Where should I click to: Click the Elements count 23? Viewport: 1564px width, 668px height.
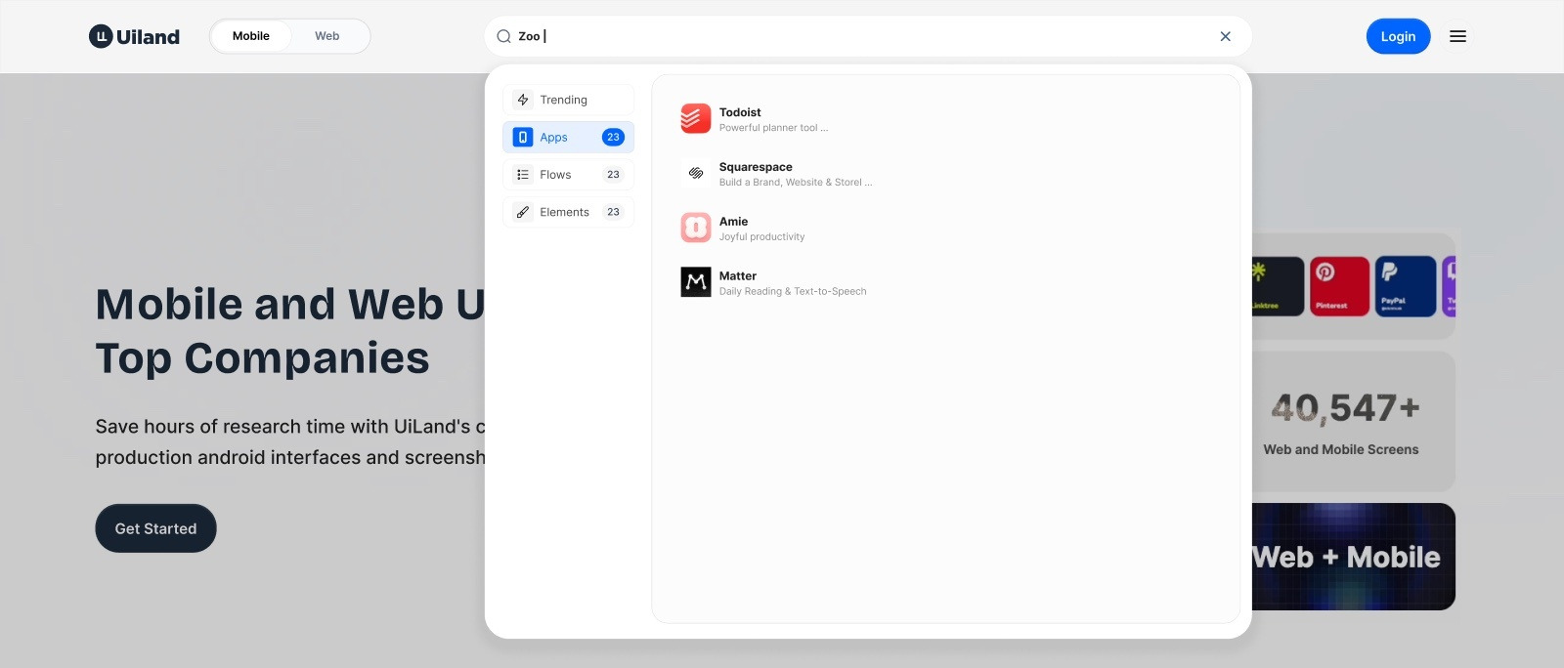(x=613, y=212)
